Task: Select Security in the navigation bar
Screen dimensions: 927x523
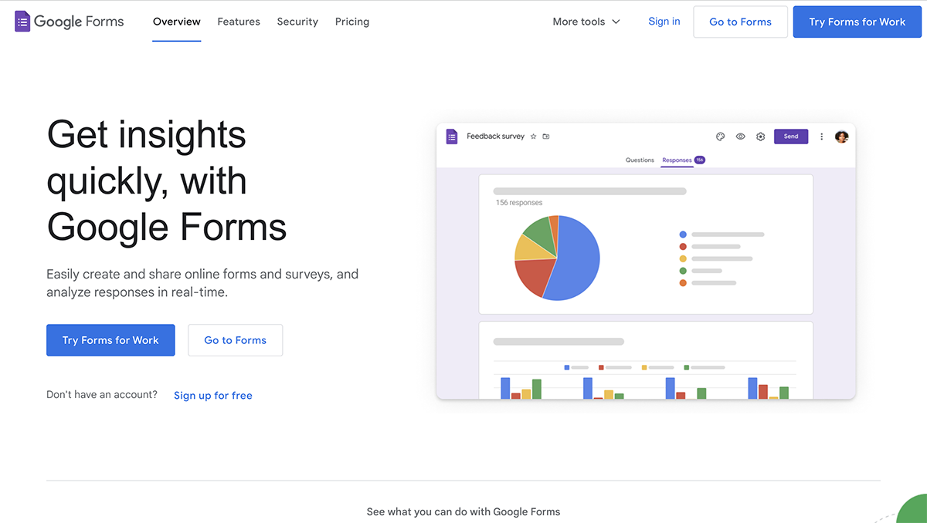Action: [x=297, y=22]
